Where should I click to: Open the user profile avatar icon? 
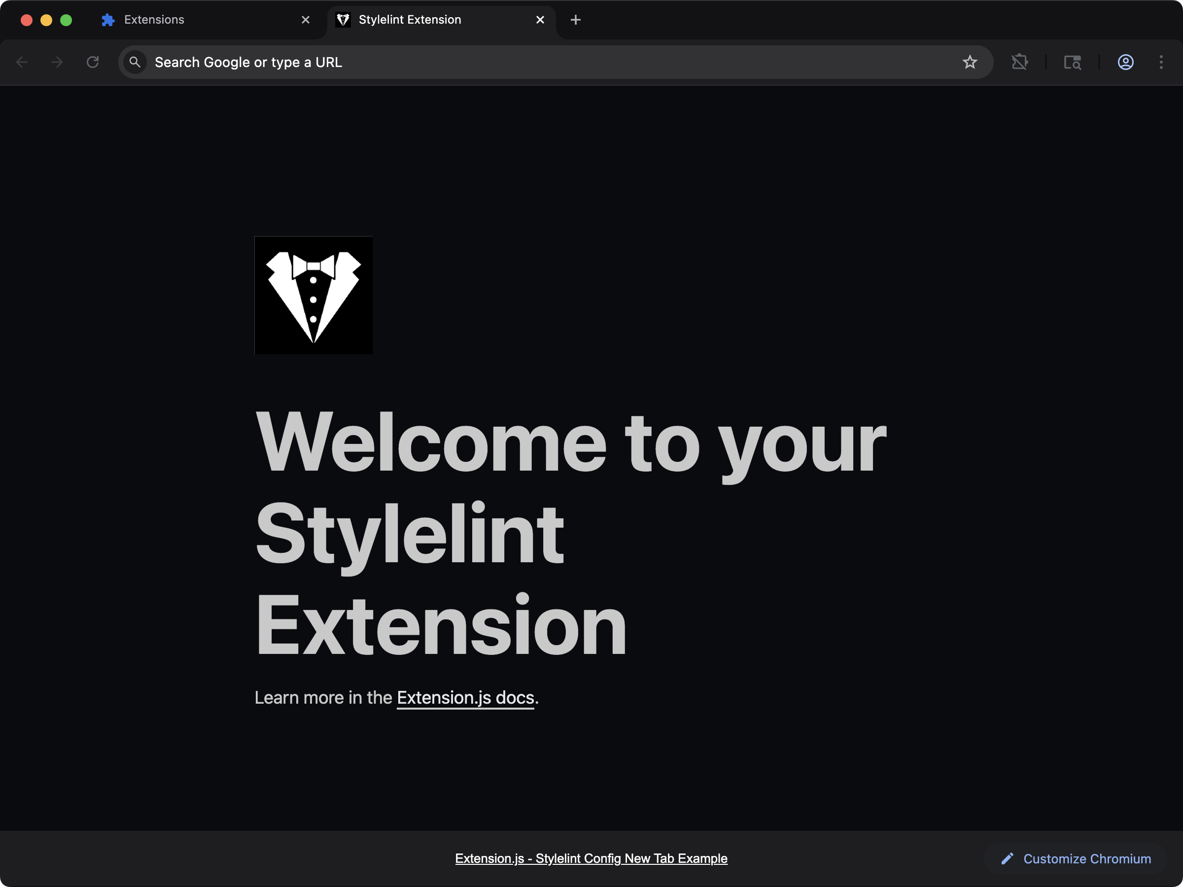(1125, 62)
